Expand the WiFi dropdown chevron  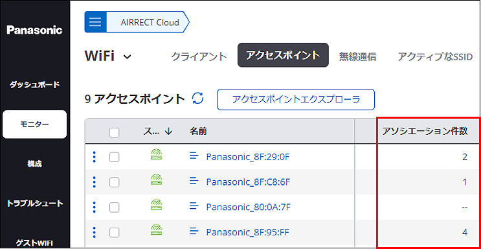click(x=128, y=57)
